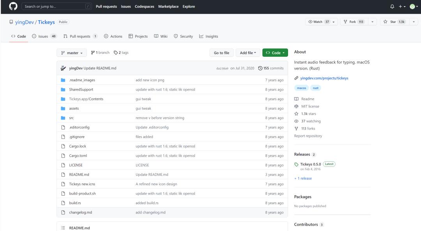Click the commit history clock icon
Image resolution: width=421 pixels, height=231 pixels.
click(260, 68)
